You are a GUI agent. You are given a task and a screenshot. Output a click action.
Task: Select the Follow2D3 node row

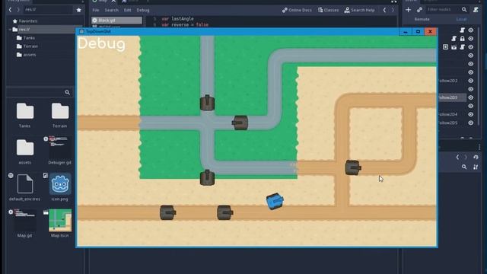click(452, 97)
